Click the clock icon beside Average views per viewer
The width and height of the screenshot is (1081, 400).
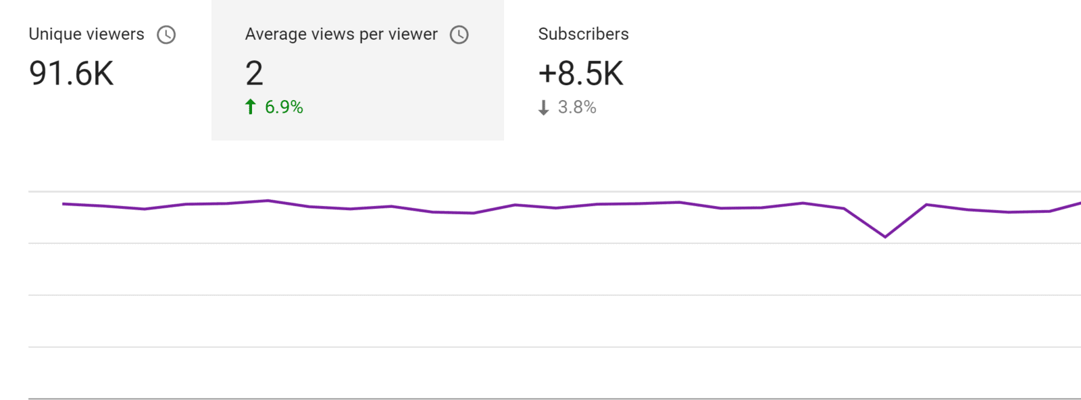pyautogui.click(x=459, y=34)
